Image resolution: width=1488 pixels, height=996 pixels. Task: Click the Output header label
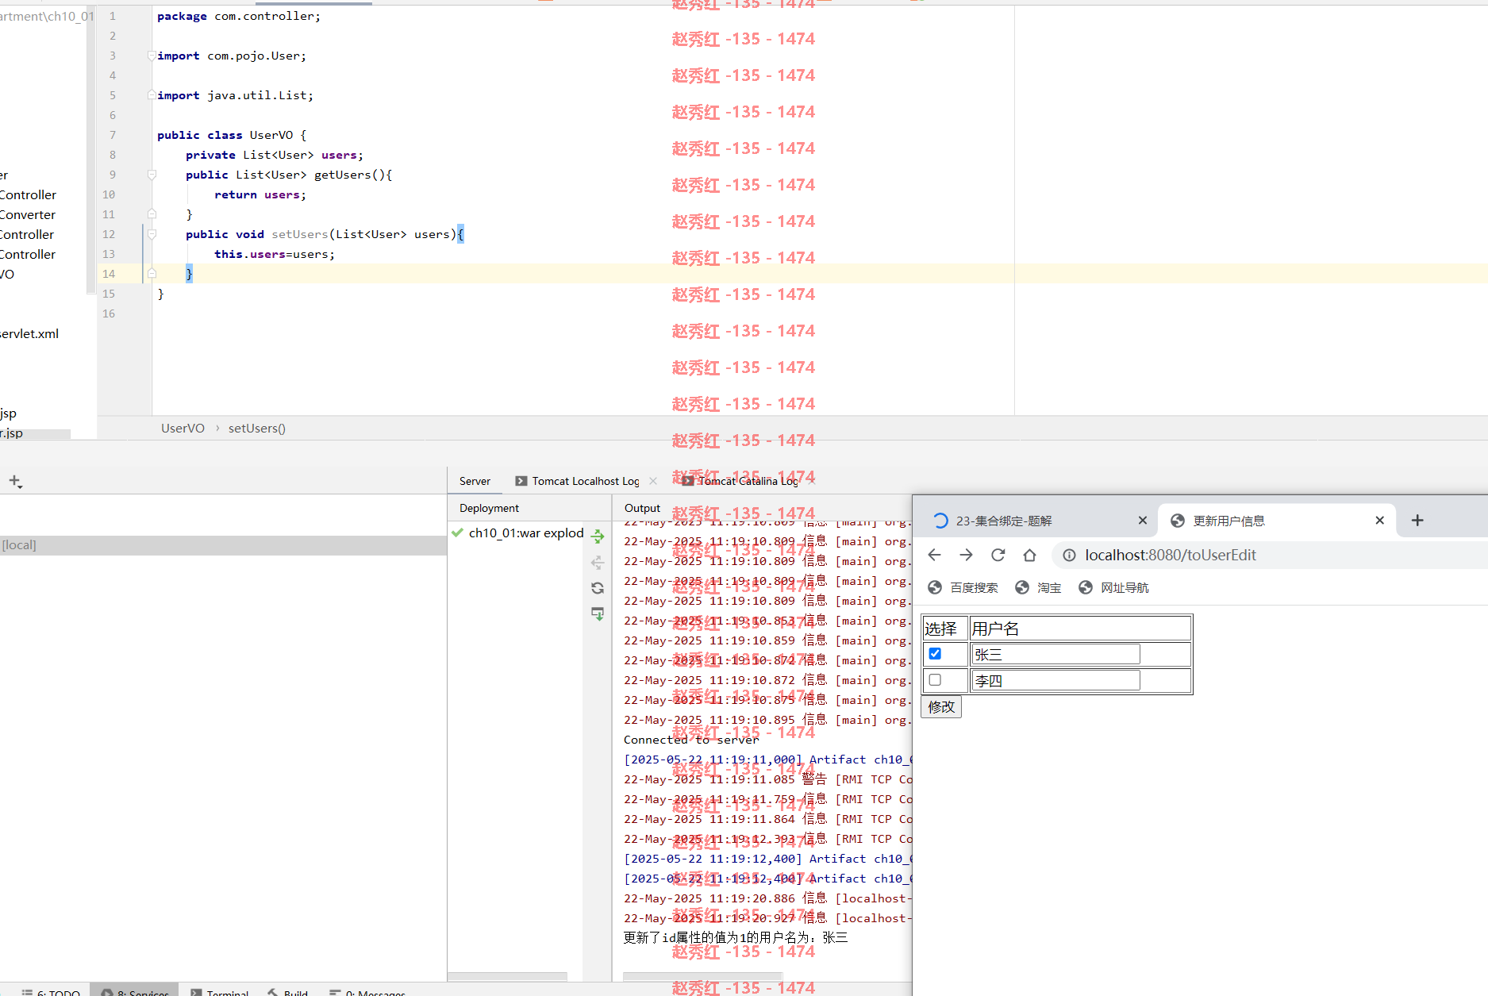[x=642, y=508]
